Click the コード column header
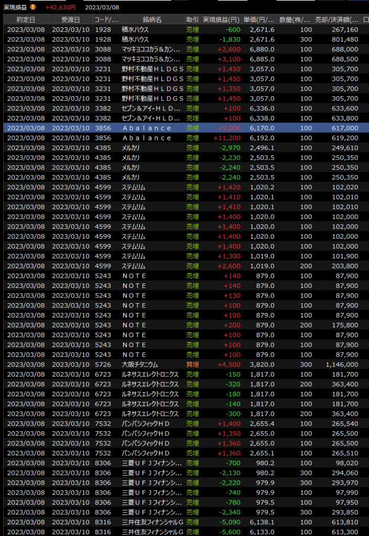This screenshot has height=536, width=369. point(105,19)
